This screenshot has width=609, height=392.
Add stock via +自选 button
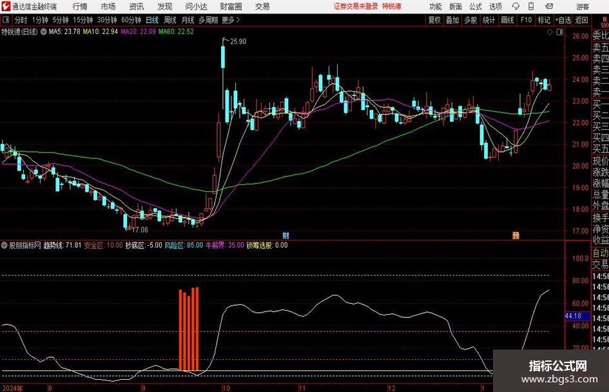coord(563,20)
